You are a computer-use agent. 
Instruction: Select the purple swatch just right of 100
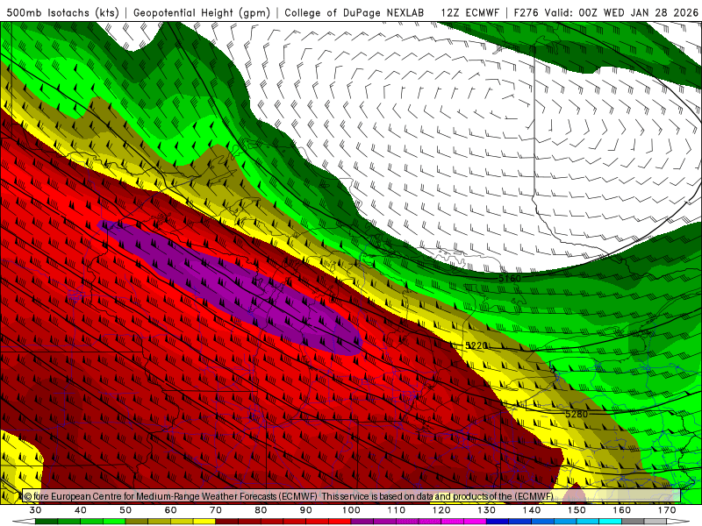tap(362, 522)
